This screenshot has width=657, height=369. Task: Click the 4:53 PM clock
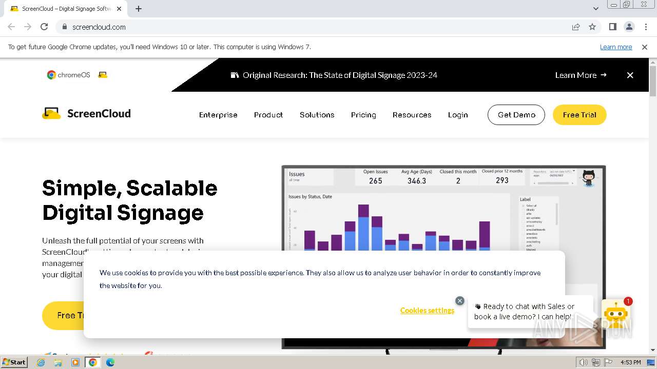(x=631, y=362)
